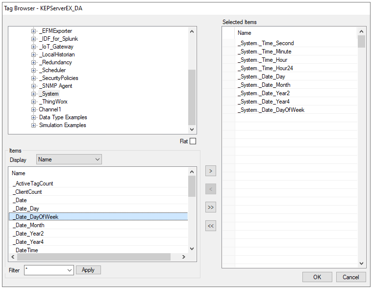This screenshot has height=290, width=372.
Task: Select _Date_Day in Items list
Action: click(x=99, y=209)
